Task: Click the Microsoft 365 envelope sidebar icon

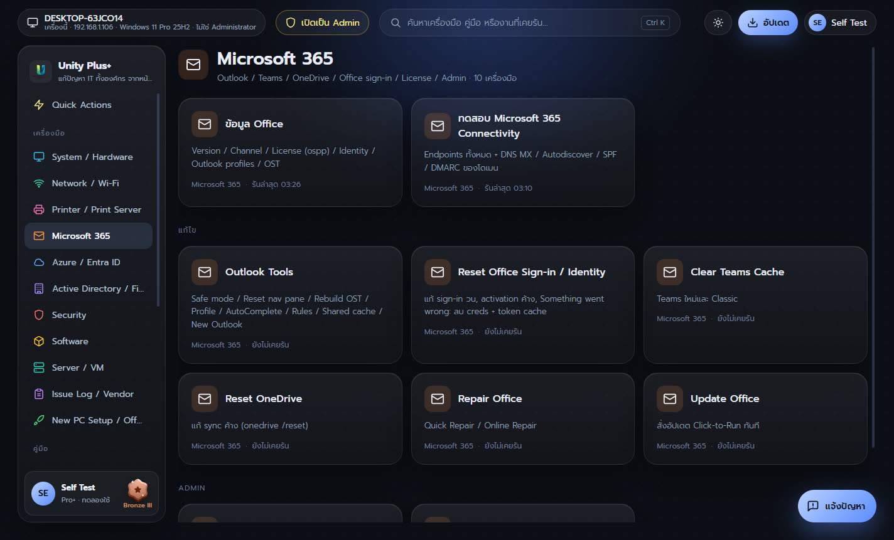Action: click(x=39, y=236)
